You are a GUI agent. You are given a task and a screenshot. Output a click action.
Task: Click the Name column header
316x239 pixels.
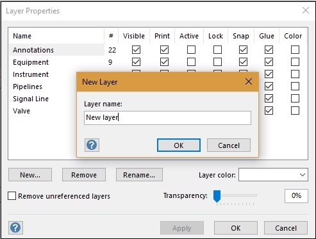tap(56, 36)
